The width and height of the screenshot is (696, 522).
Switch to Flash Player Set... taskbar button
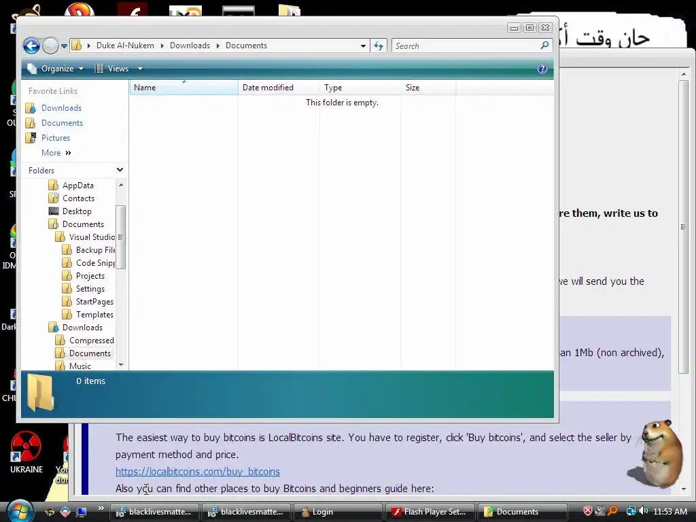tap(430, 512)
